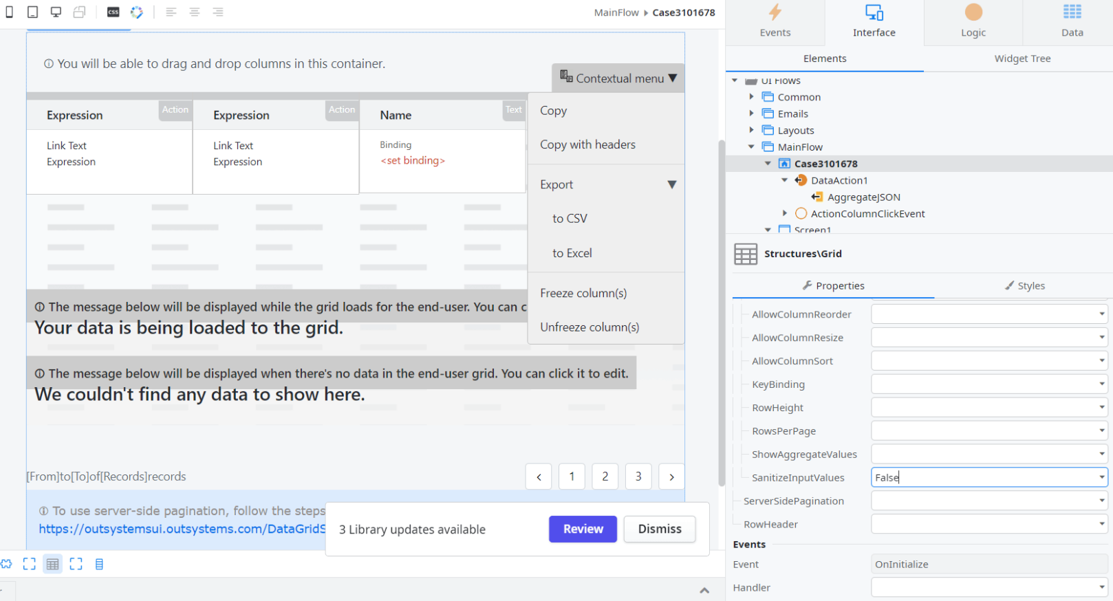Switch preview to desktop monitor
Image resolution: width=1113 pixels, height=601 pixels.
click(56, 12)
